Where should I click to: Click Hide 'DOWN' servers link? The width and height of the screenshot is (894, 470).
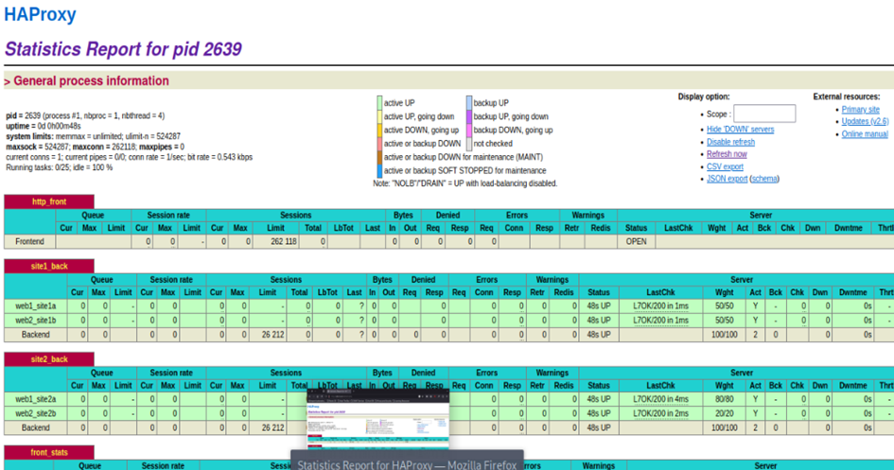click(x=740, y=130)
